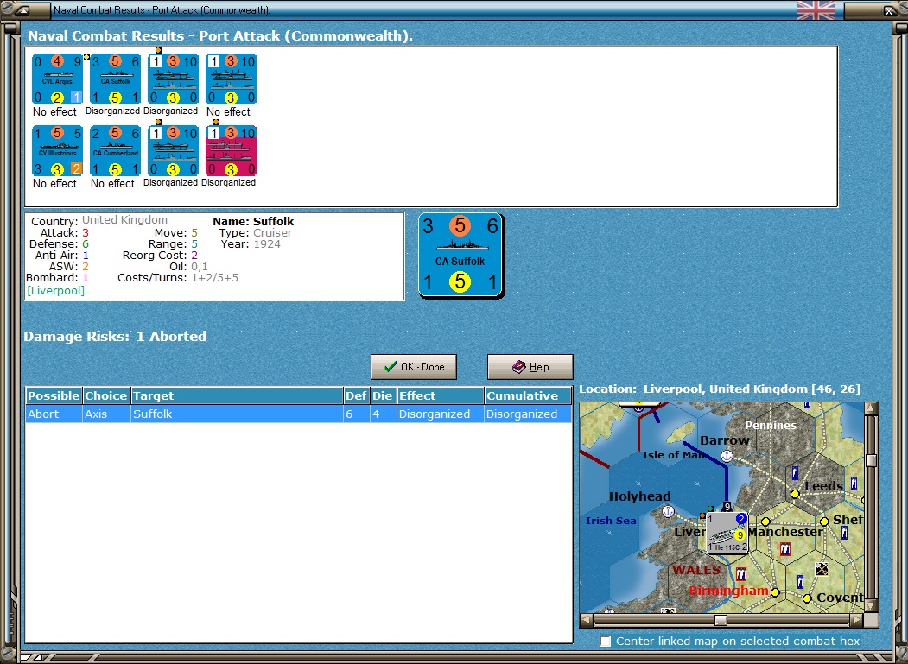Click the Choice column header
Viewport: 908px width, 664px height.
106,396
